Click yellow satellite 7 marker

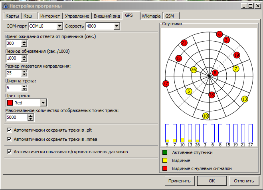click(x=236, y=69)
